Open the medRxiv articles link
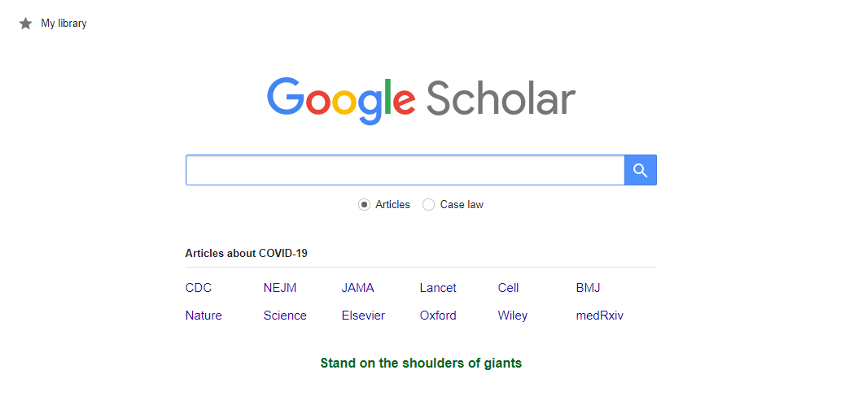This screenshot has height=418, width=867. pyautogui.click(x=599, y=316)
